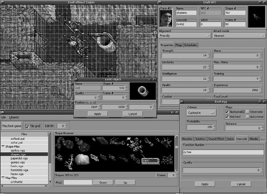Switch to the Flags tab in NPC window

click(179, 45)
